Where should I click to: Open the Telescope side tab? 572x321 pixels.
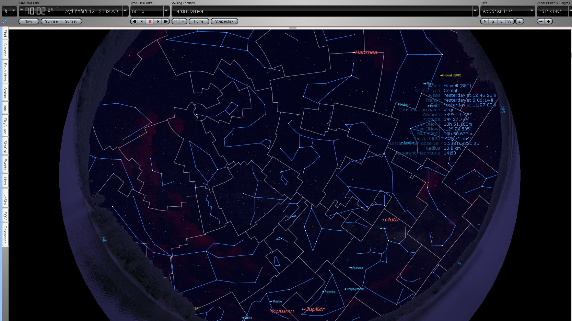[5, 234]
